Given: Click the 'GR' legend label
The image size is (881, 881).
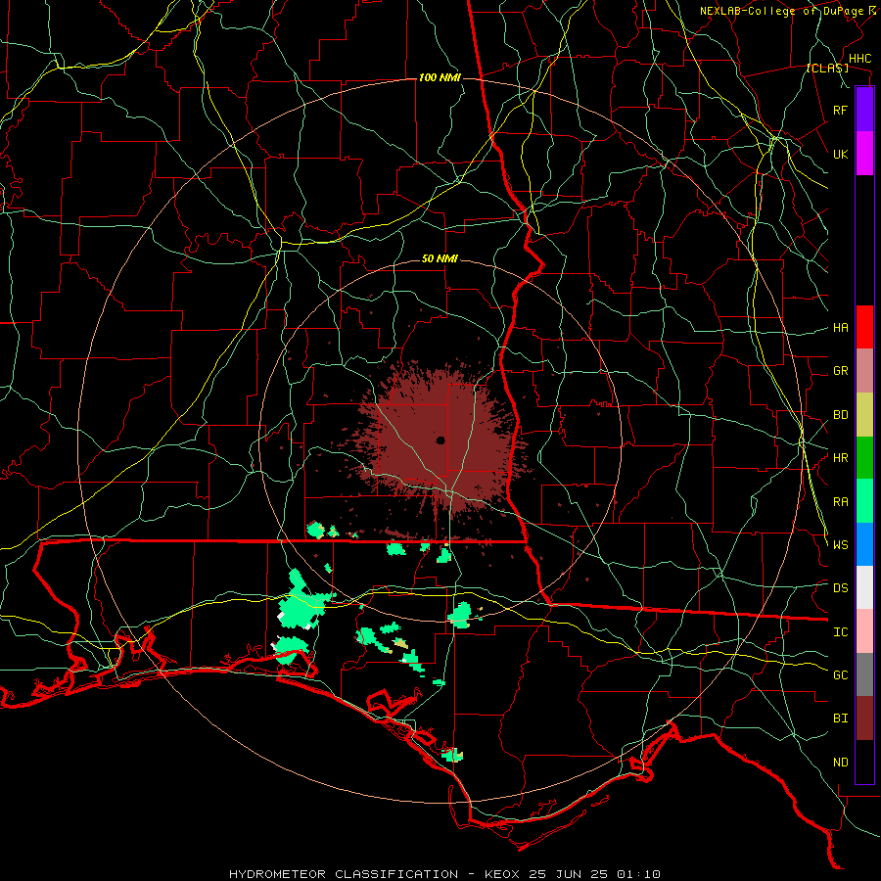Looking at the screenshot, I should [840, 371].
